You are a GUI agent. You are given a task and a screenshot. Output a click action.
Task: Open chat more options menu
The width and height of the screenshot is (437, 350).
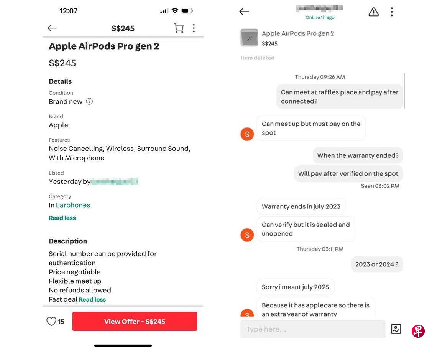coord(391,12)
